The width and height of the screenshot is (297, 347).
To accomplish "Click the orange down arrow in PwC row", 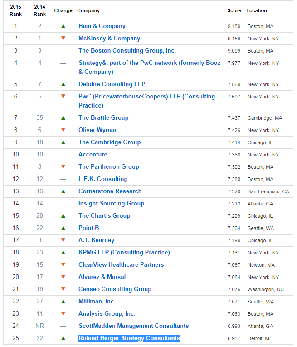I will pos(63,96).
